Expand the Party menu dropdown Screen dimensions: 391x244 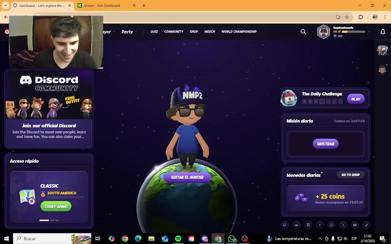click(x=129, y=32)
